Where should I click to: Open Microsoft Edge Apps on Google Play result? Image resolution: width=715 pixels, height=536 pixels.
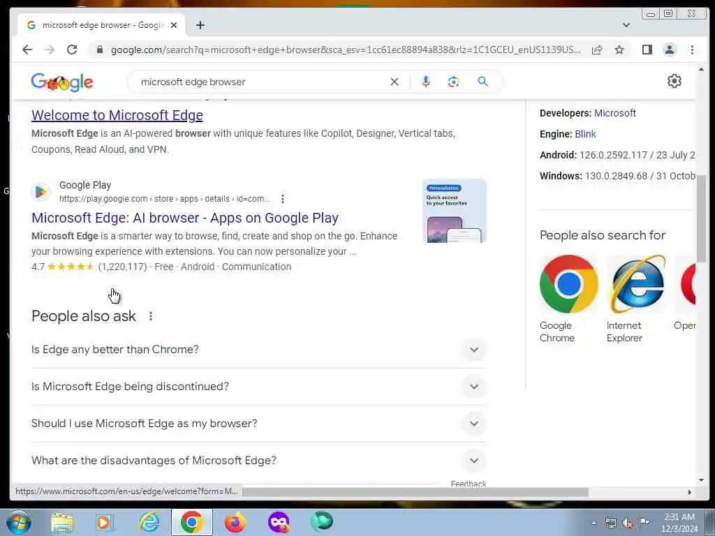pos(184,218)
